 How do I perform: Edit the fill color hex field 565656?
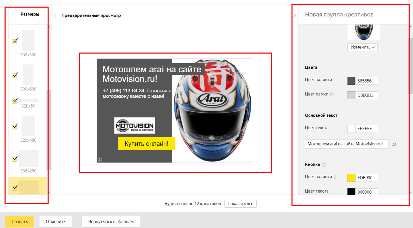click(x=366, y=81)
